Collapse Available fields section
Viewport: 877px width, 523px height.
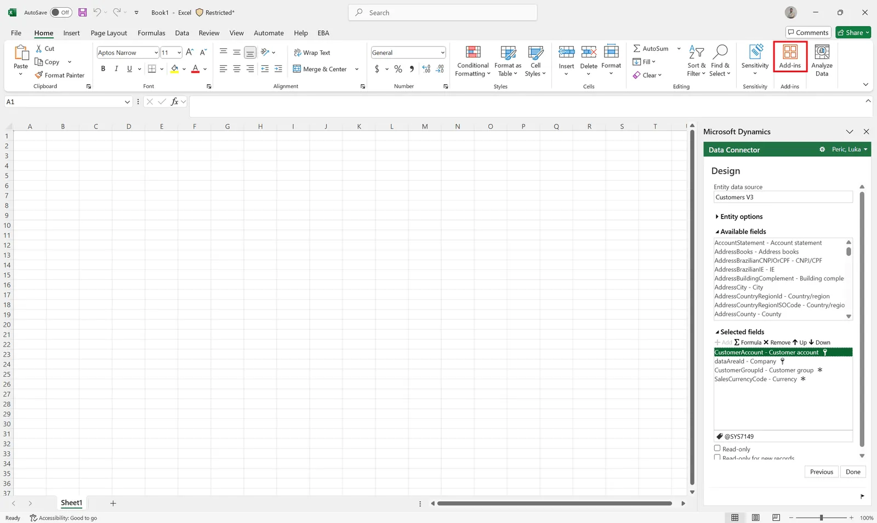coord(741,232)
